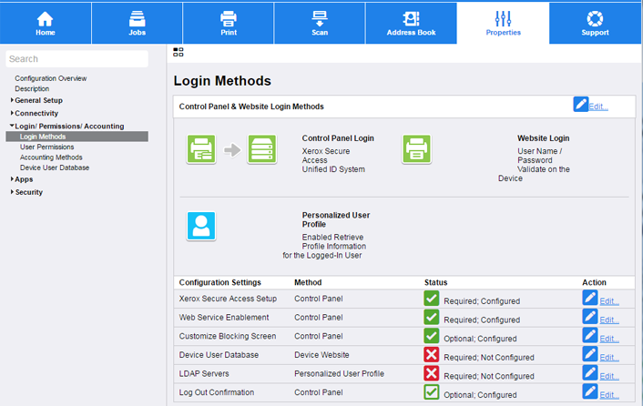Click the green check status for Web Service Enablement
The image size is (643, 406).
432,317
